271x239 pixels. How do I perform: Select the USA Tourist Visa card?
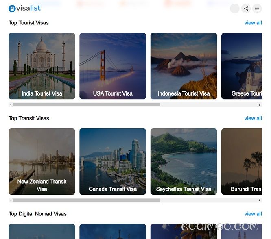[113, 66]
